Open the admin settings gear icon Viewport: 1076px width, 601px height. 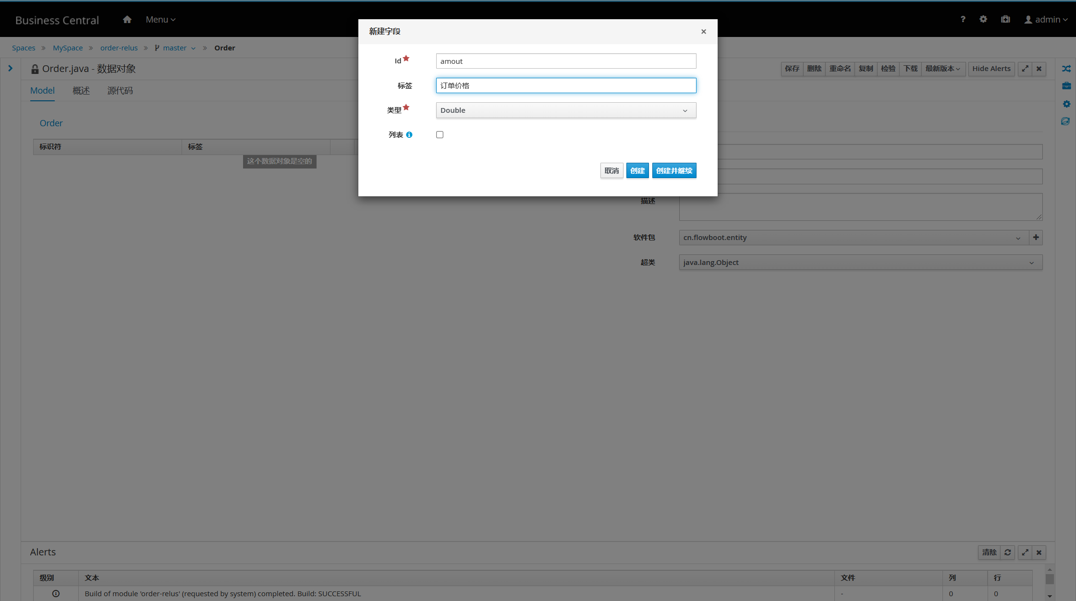[983, 19]
